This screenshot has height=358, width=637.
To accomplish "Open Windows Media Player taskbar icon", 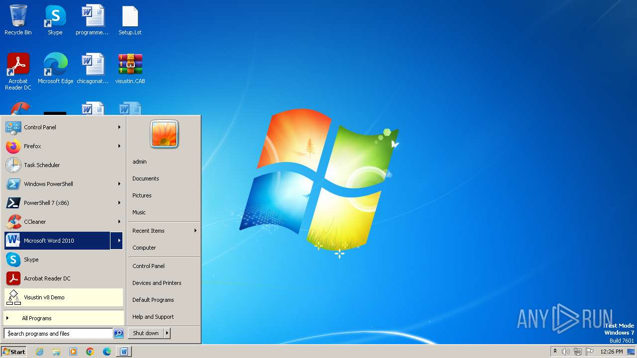I will (73, 352).
